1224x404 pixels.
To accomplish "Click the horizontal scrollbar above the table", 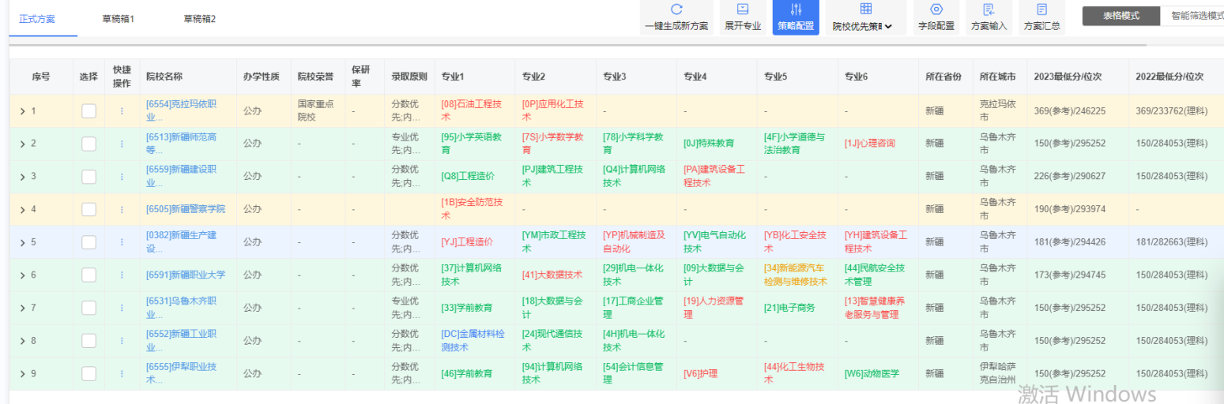I will pyautogui.click(x=578, y=45).
